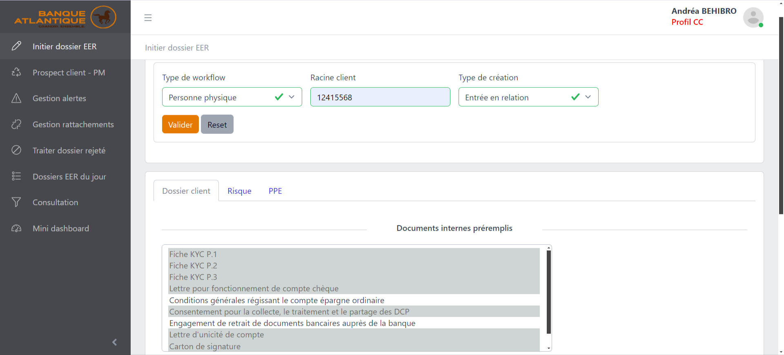Switch to the Risque tab
The height and width of the screenshot is (355, 784).
239,191
